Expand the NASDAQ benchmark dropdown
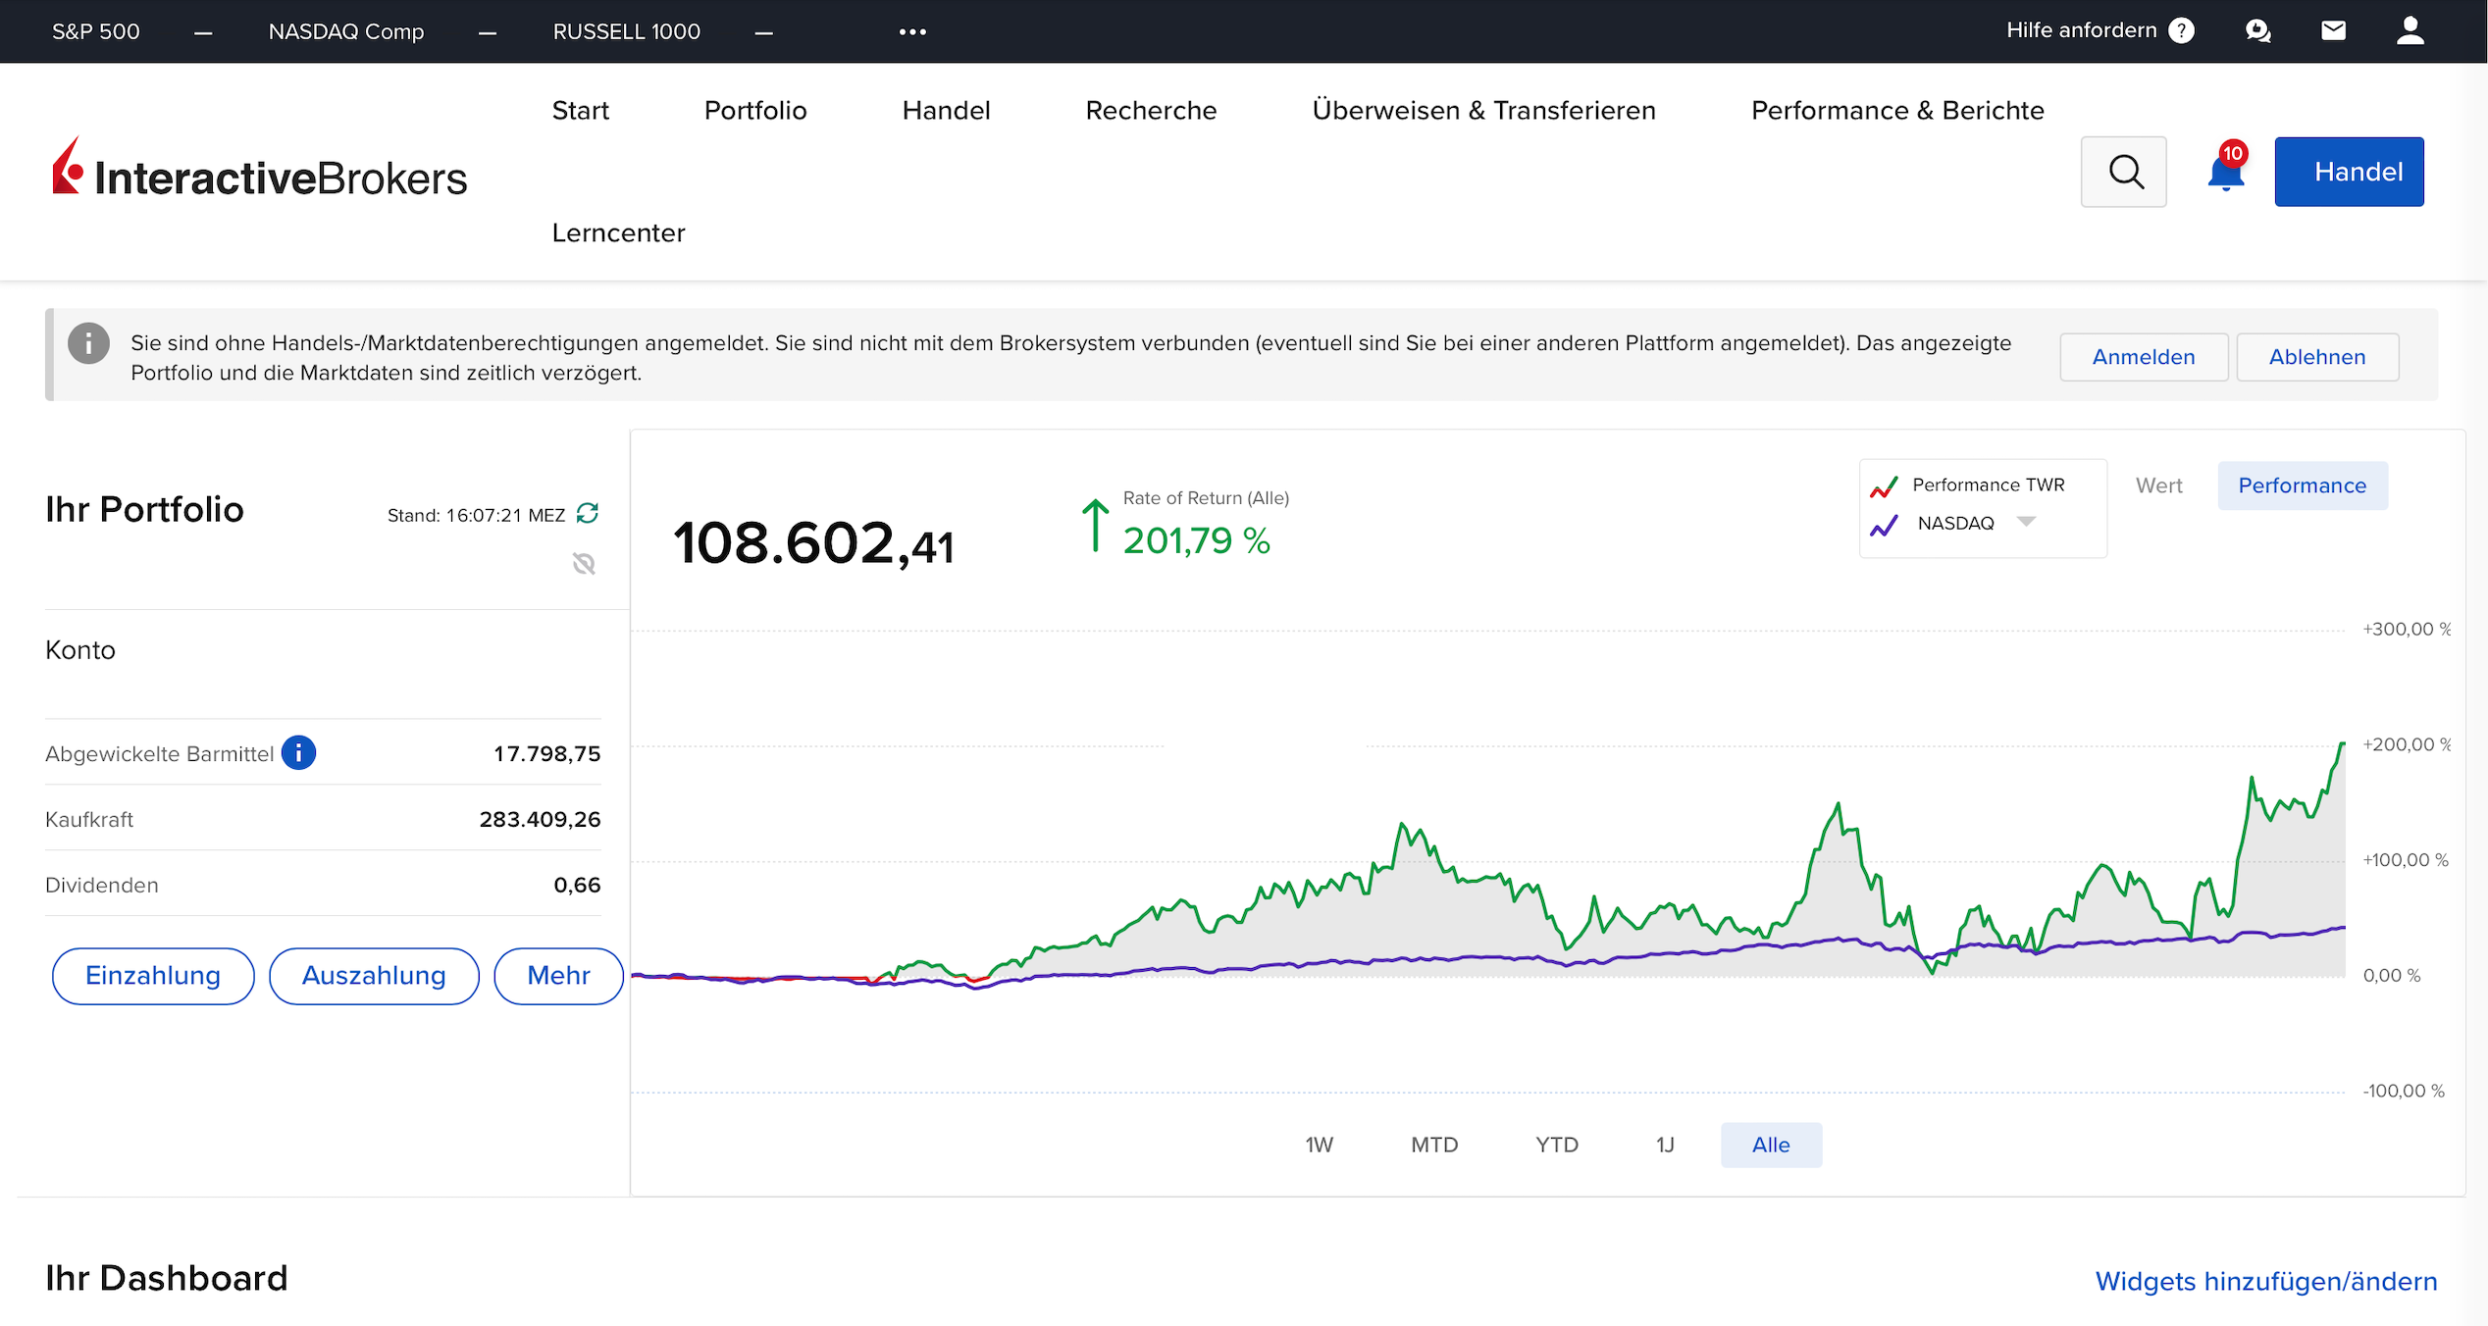This screenshot has height=1326, width=2488. point(2026,522)
